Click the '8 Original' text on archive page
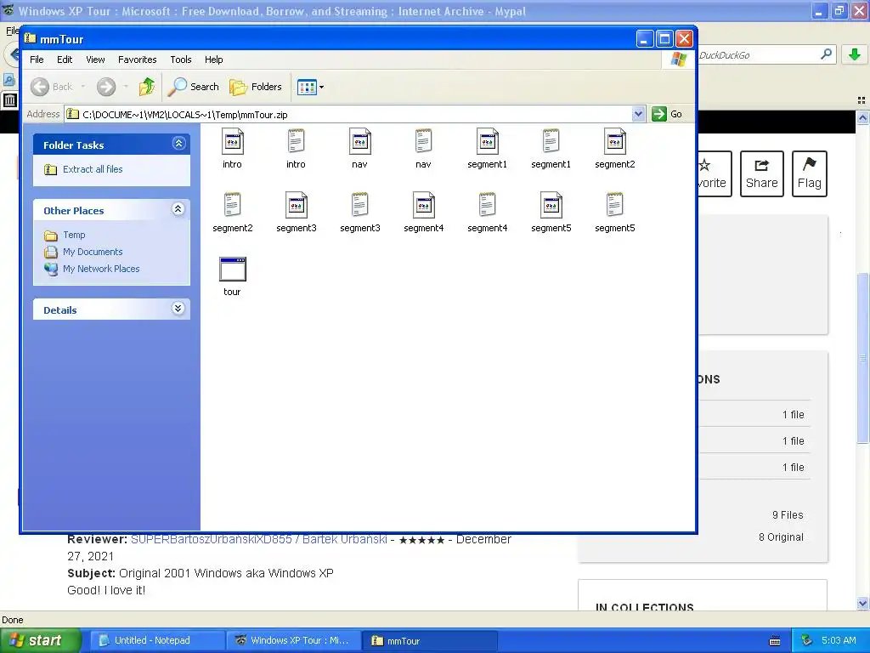870x653 pixels. tap(781, 537)
